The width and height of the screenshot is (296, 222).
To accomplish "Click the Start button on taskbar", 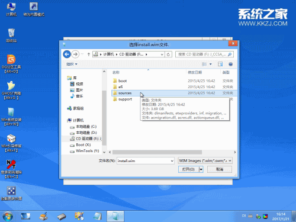I will click(8, 216).
